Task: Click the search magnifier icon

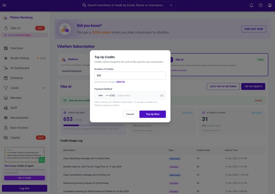Action: (x=84, y=5)
